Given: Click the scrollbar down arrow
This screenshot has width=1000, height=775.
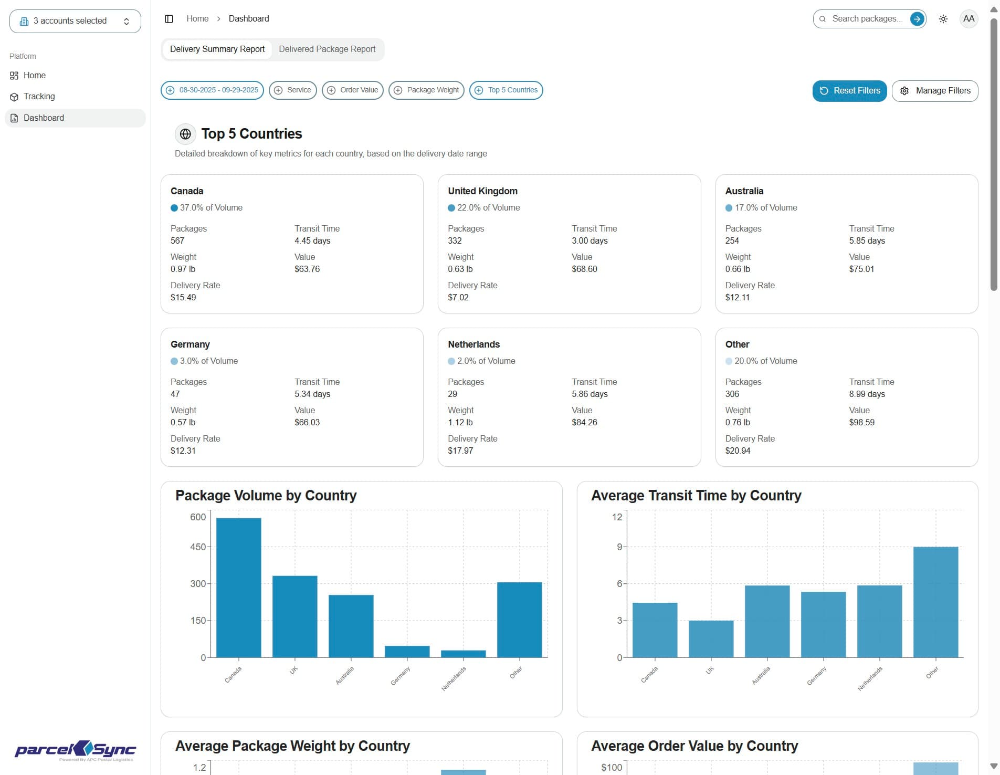Looking at the screenshot, I should pos(994,766).
